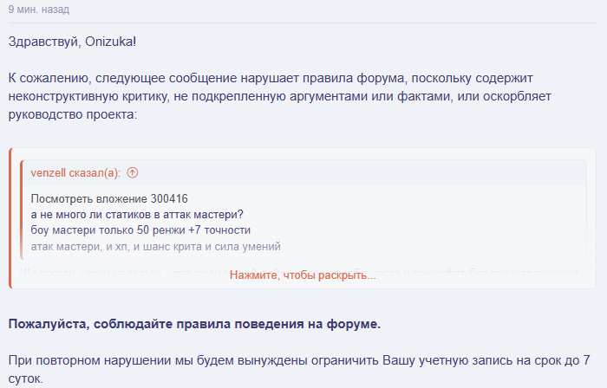The image size is (607, 388).
Task: Click the phrase "руководство проекта:"
Action: coord(72,114)
